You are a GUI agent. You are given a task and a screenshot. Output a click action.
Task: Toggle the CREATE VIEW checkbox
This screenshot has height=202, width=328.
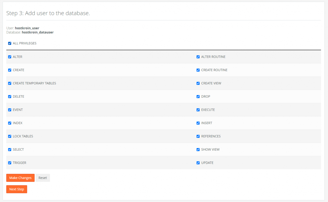coord(198,83)
